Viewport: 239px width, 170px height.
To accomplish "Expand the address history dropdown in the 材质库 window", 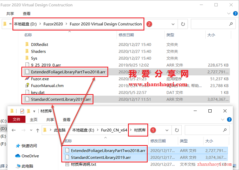I will [x=167, y=130].
